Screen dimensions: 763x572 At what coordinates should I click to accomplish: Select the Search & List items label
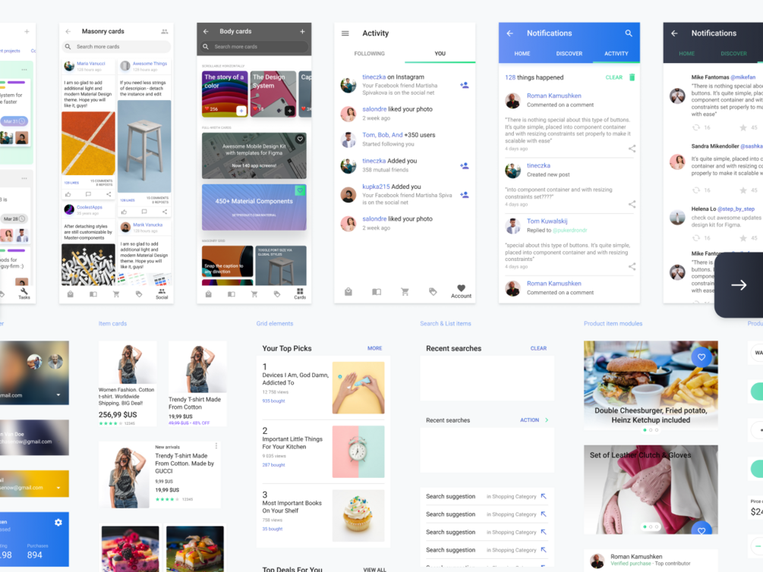(x=445, y=323)
